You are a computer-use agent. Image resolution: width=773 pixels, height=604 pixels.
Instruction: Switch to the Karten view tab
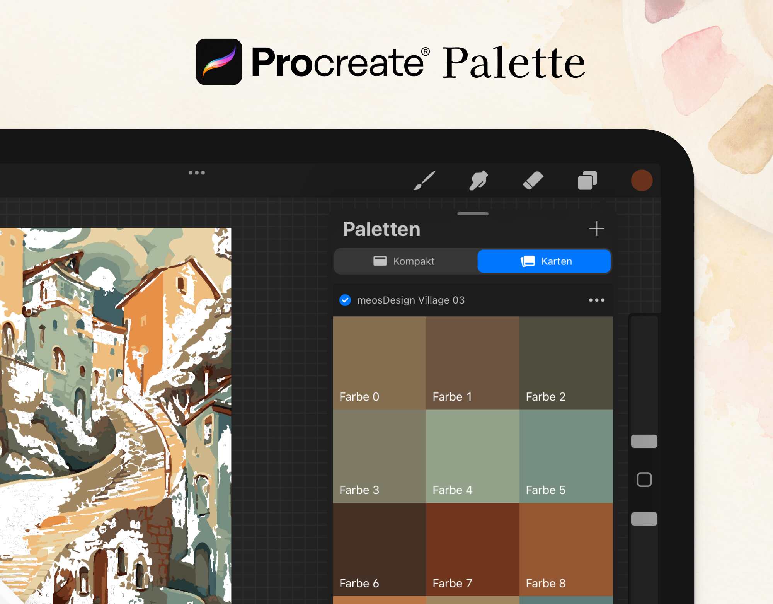point(544,261)
